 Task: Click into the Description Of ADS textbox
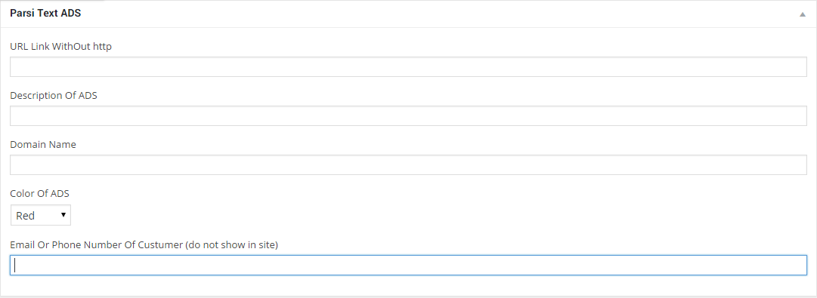[x=408, y=116]
